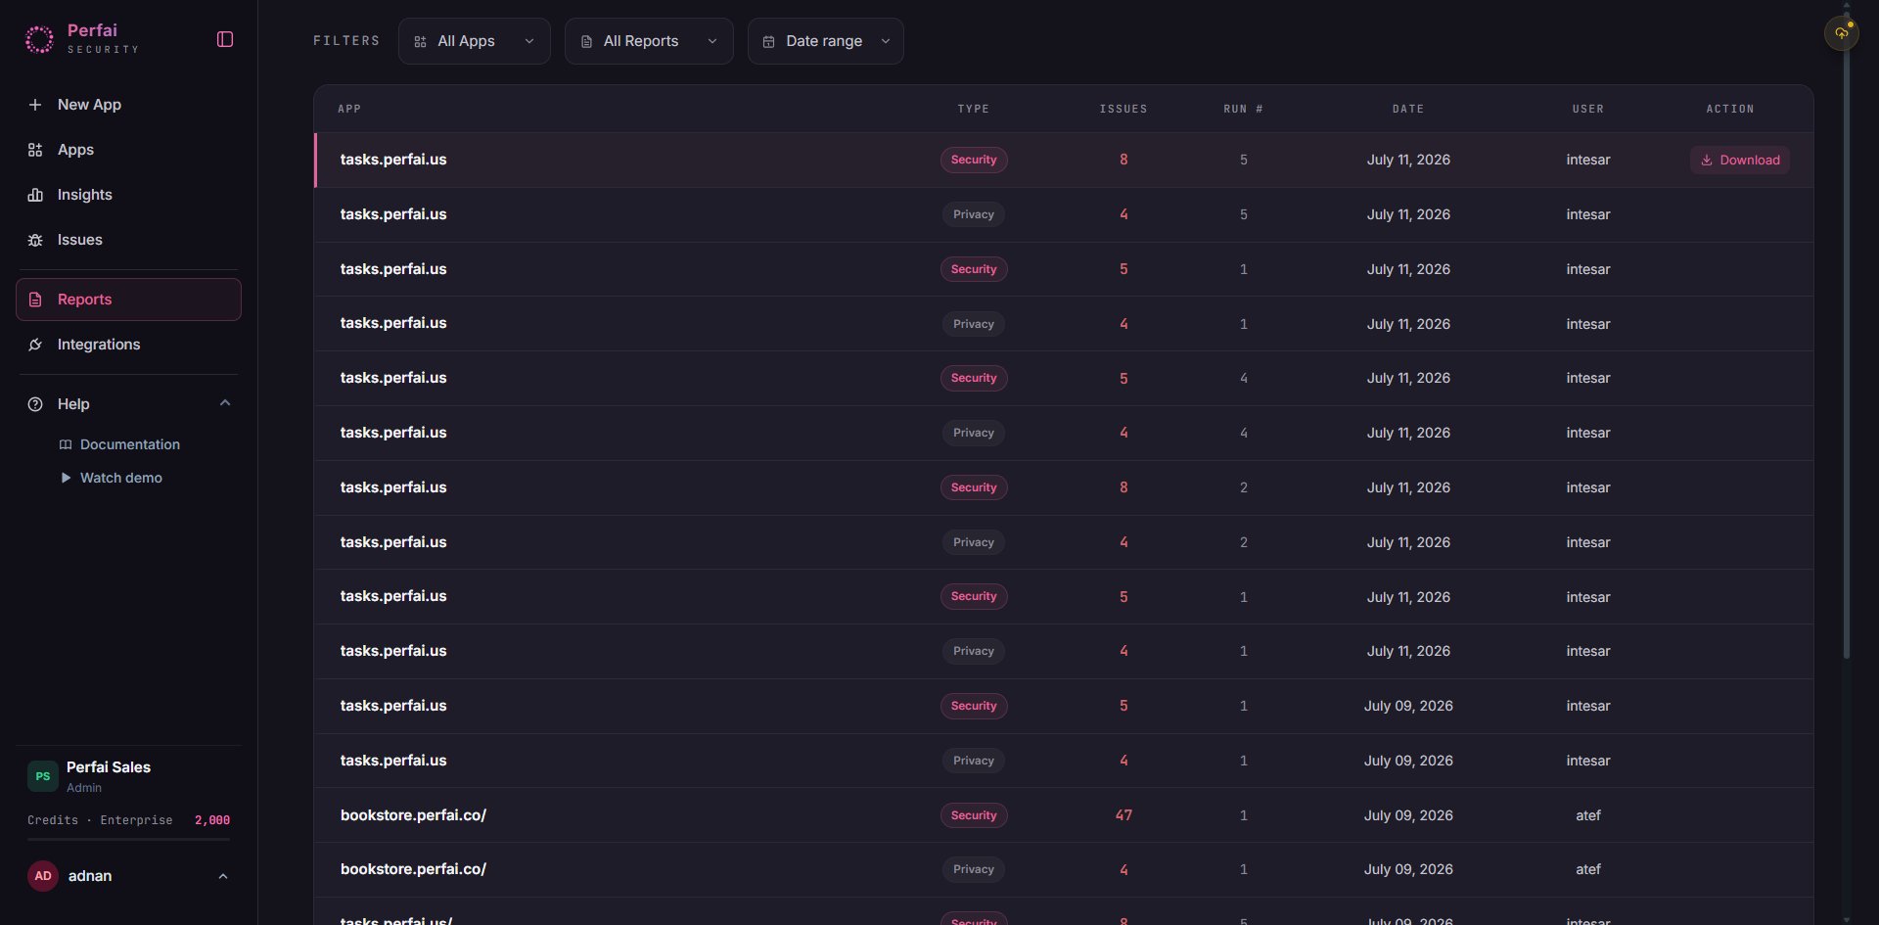Expand the adnan user menu chevron
This screenshot has height=925, width=1879.
(x=223, y=876)
